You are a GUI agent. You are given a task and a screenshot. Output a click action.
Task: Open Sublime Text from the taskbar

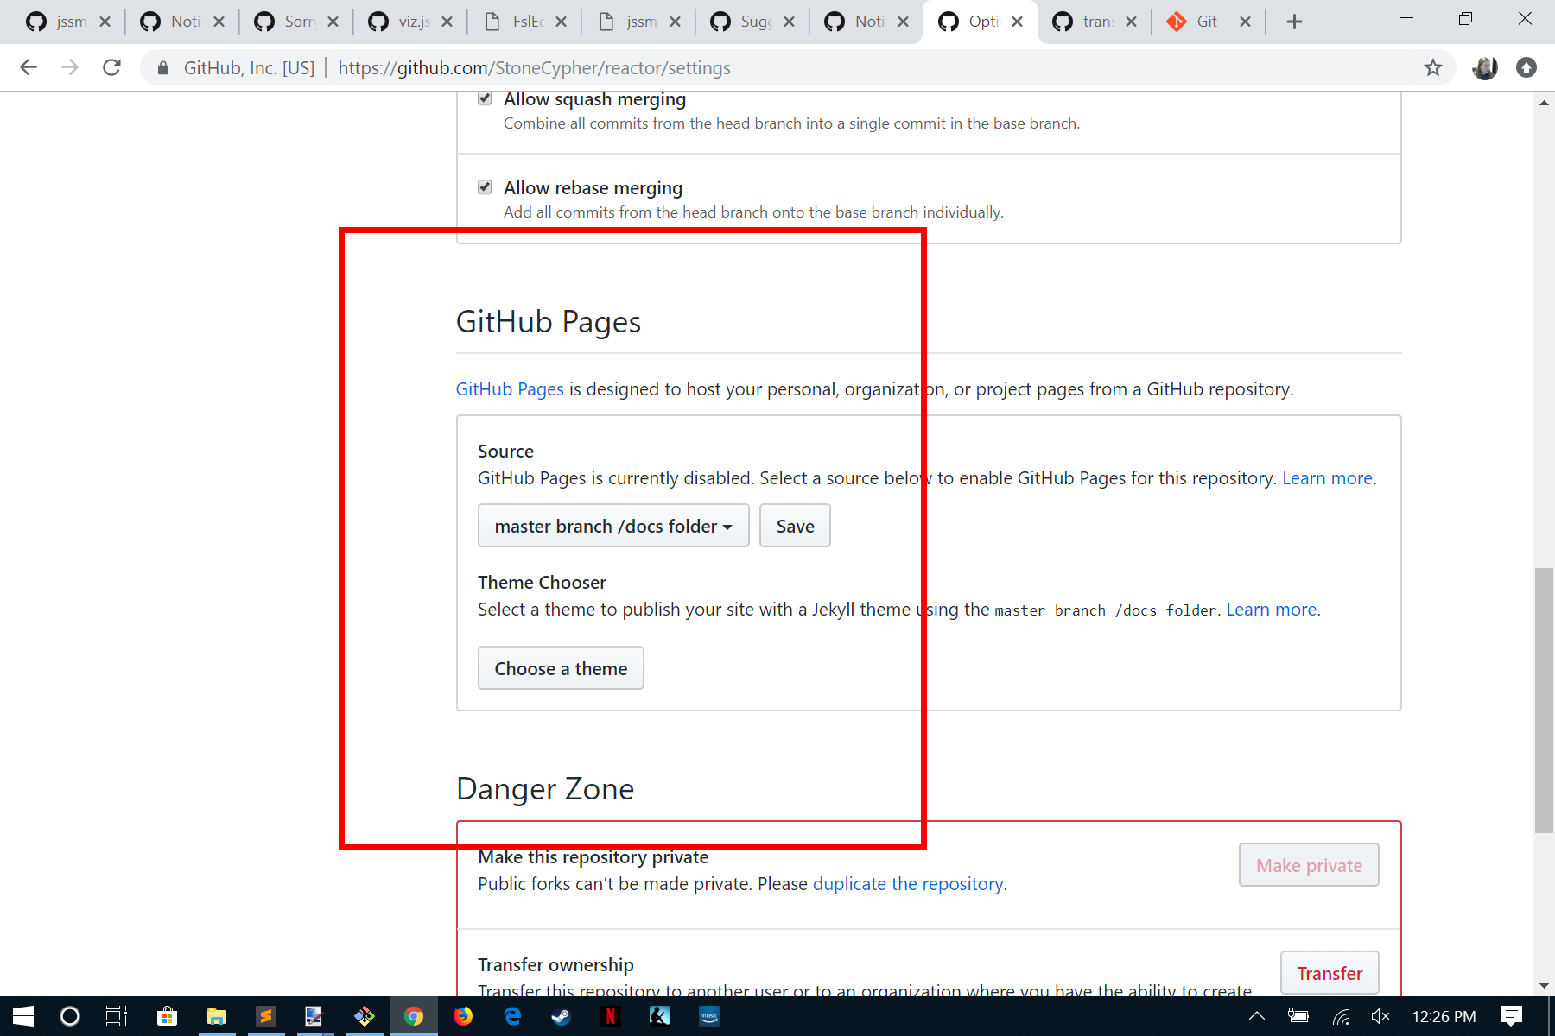[266, 1016]
